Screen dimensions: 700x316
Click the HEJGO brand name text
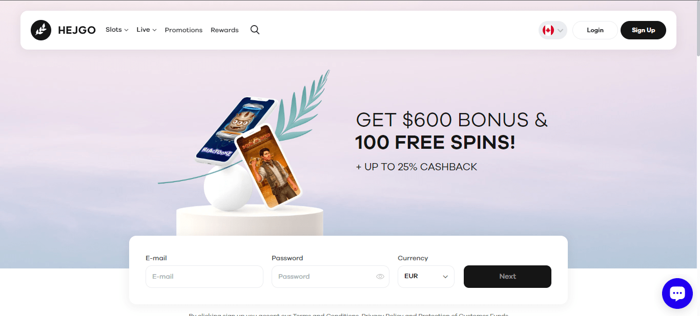[x=77, y=30]
